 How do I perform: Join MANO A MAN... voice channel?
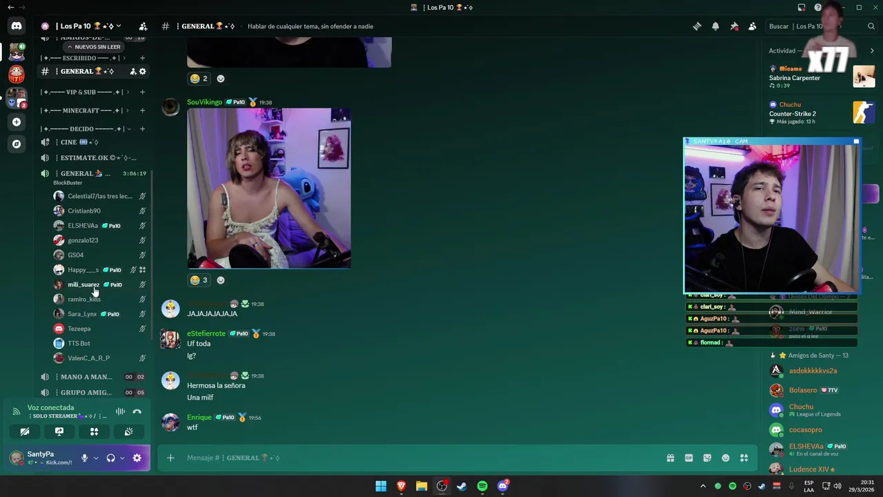click(x=95, y=377)
